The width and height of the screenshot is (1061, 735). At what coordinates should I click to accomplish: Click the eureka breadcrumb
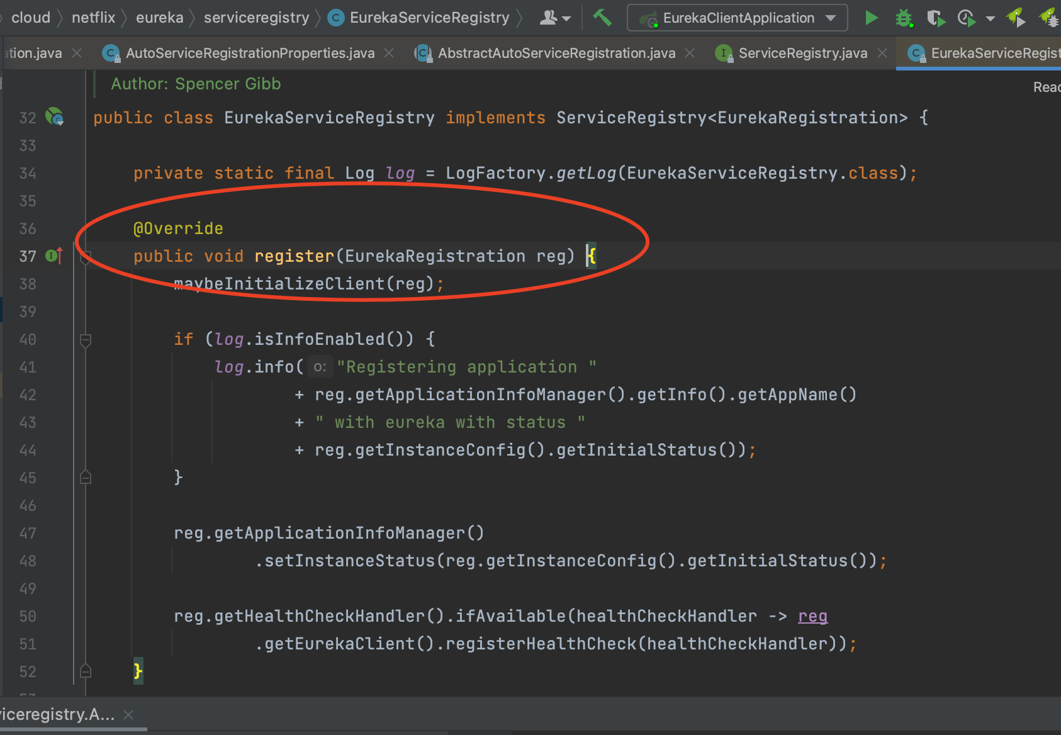(x=160, y=18)
